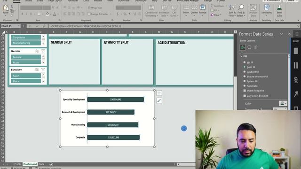Click the insert function fx icon
This screenshot has height=169, width=301.
click(44, 26)
